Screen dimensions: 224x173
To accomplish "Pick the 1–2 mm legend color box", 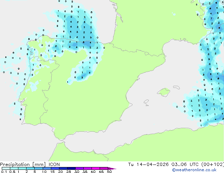I will pyautogui.click(x=22, y=168).
